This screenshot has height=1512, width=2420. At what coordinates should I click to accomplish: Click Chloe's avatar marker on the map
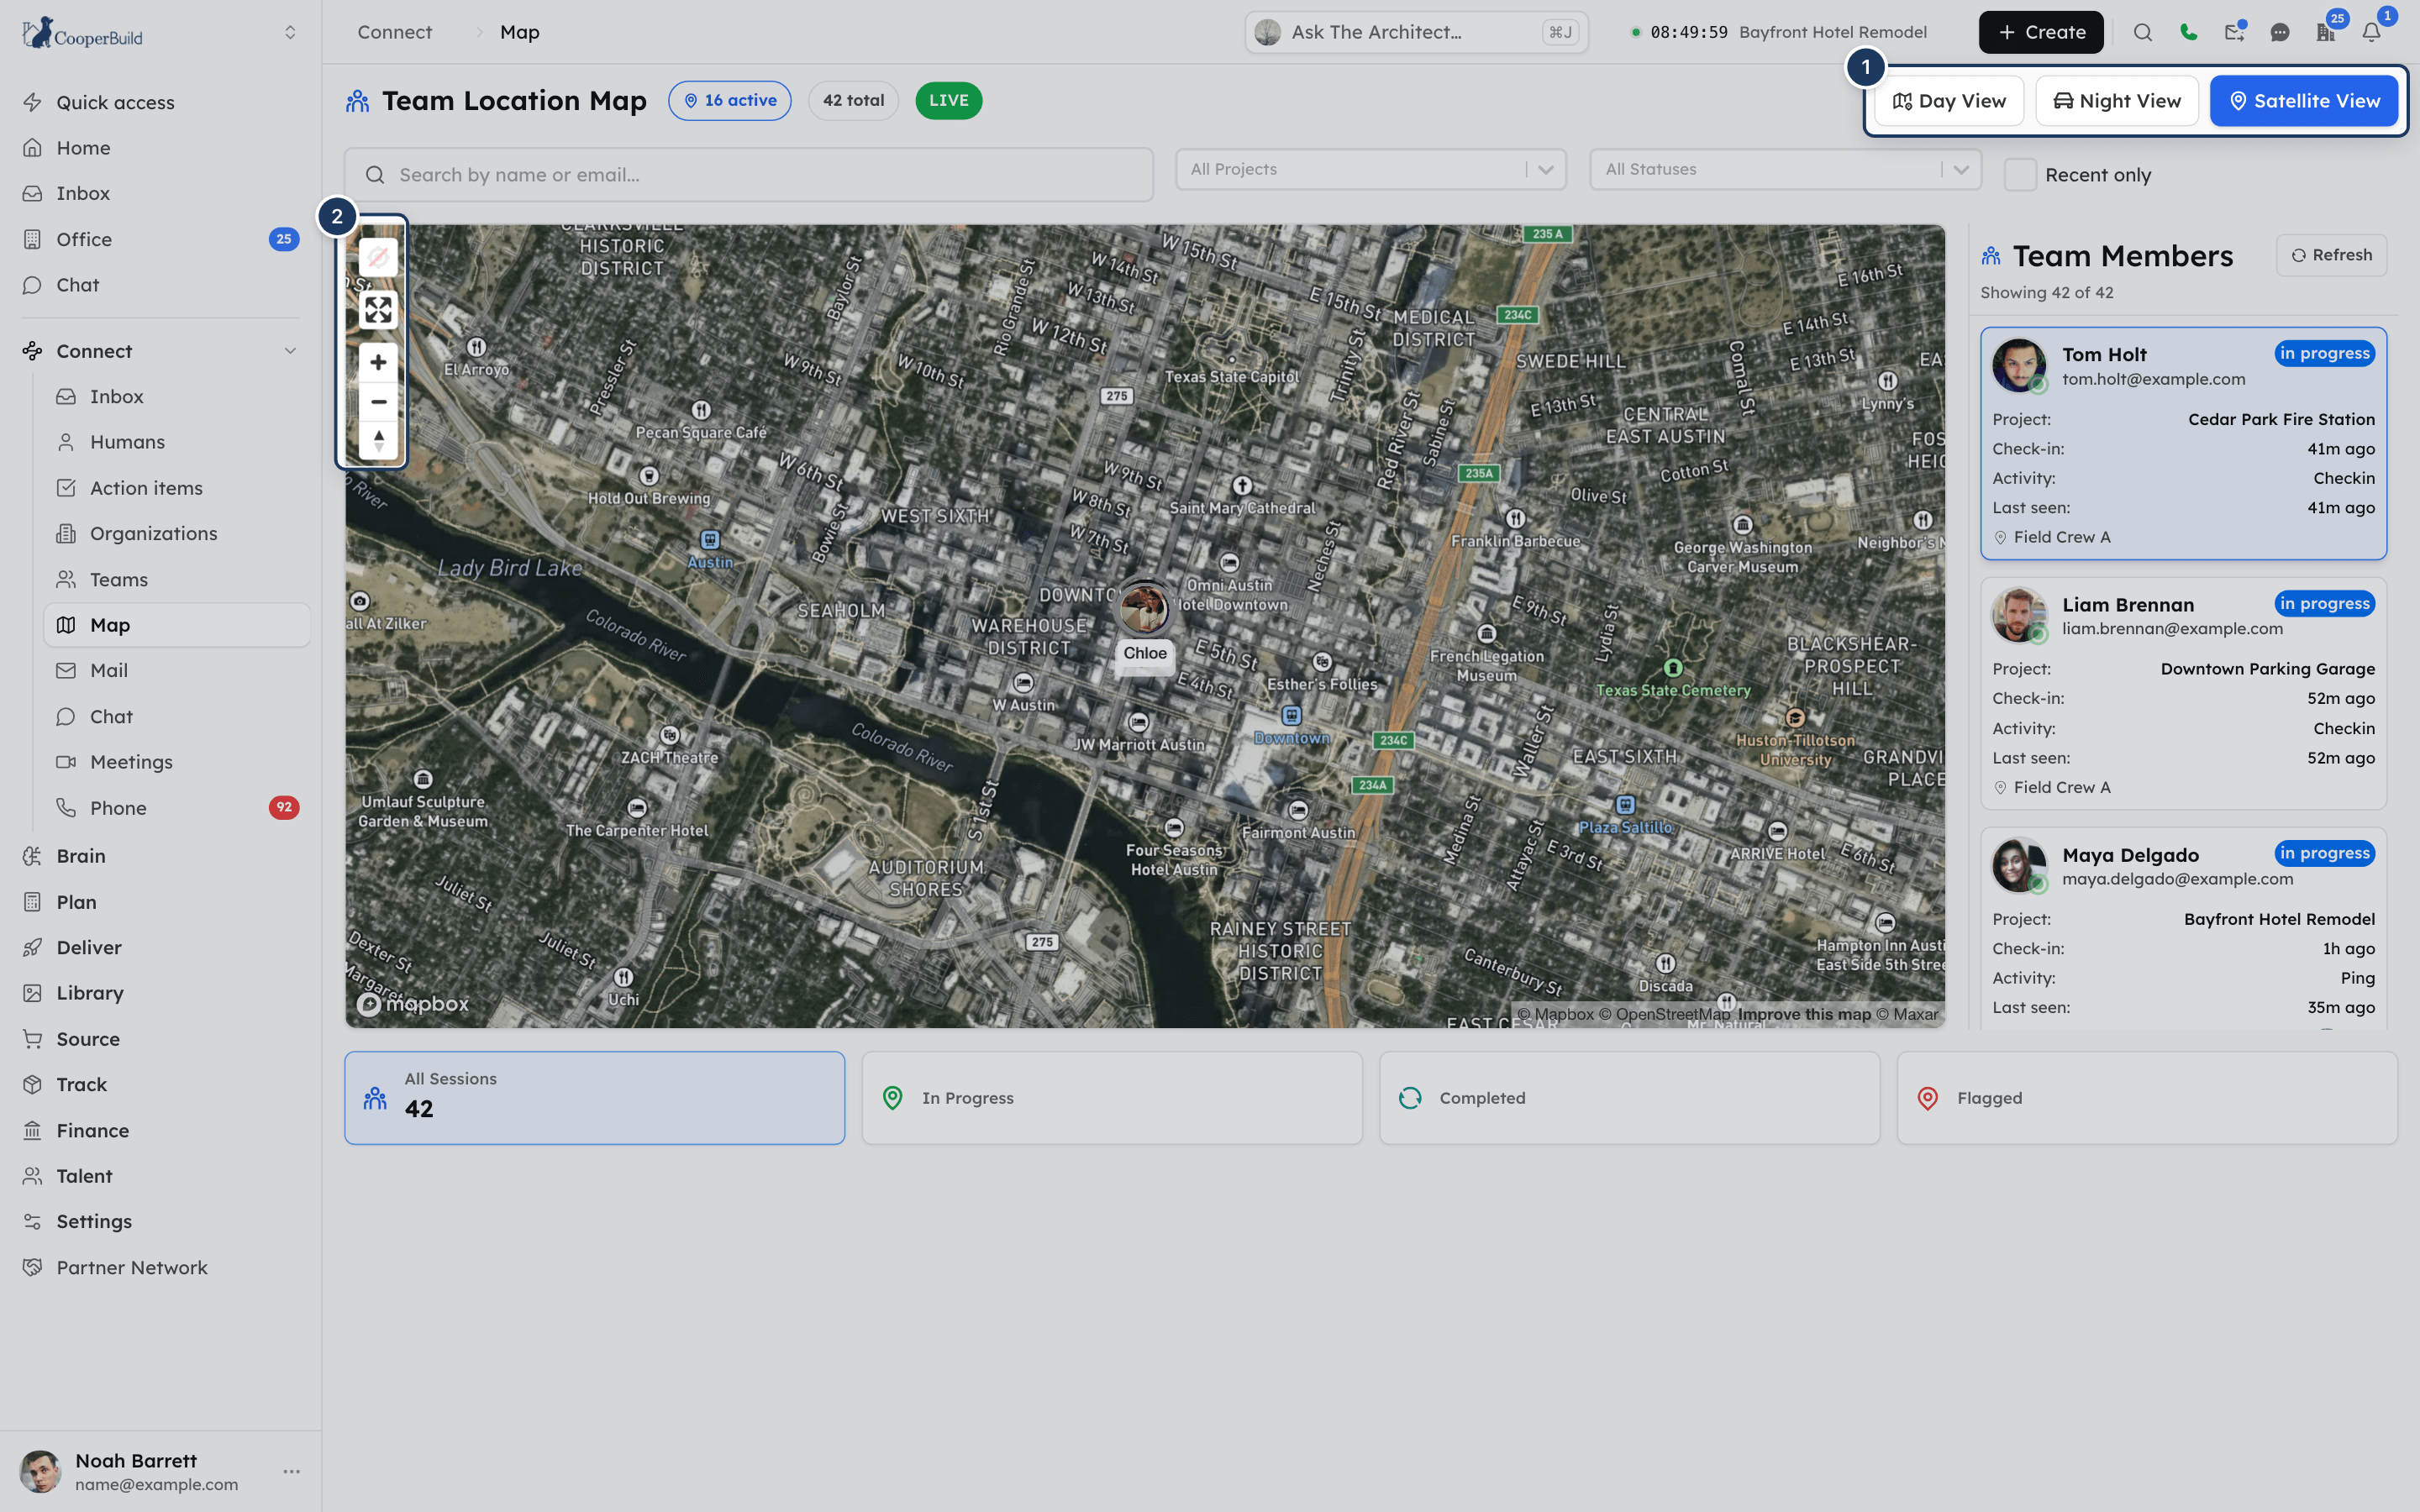[1143, 607]
